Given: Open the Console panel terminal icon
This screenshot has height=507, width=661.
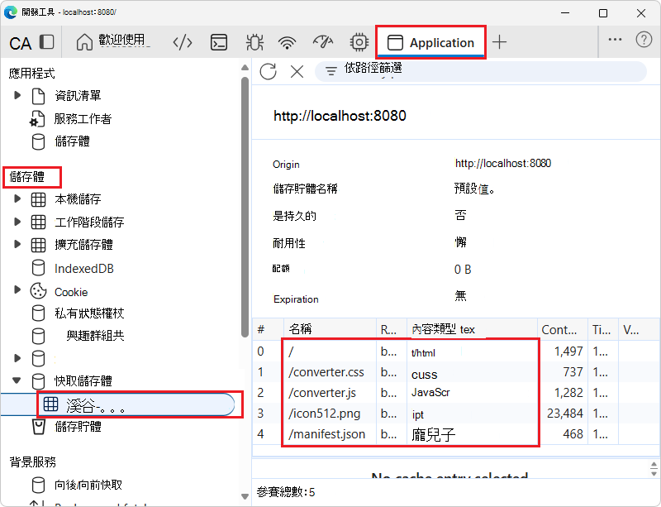Looking at the screenshot, I should (218, 41).
